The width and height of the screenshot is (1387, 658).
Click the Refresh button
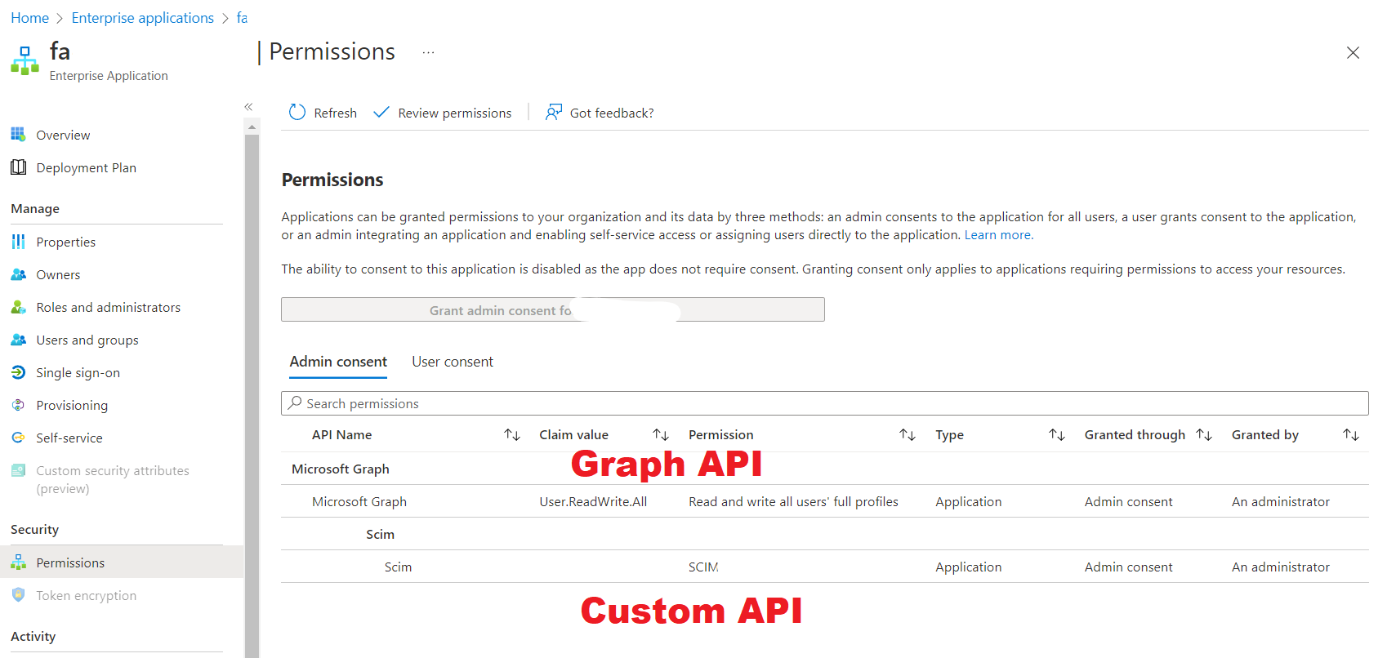point(323,113)
